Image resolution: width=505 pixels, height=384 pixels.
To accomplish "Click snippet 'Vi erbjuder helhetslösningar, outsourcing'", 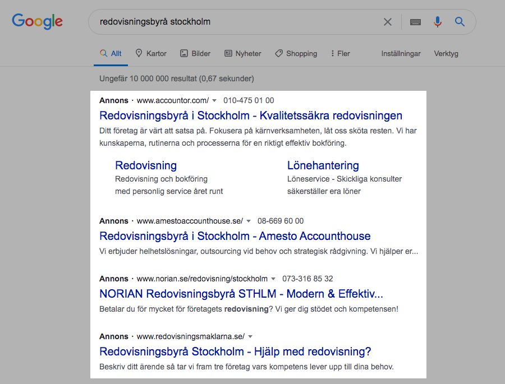I will (170, 251).
